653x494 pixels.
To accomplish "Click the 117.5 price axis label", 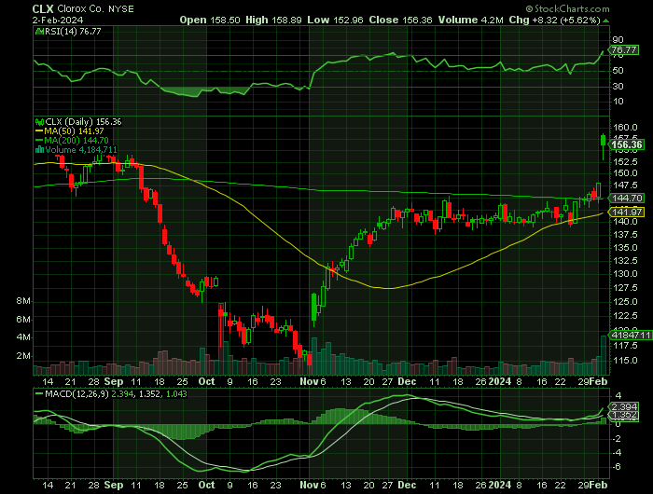I will [625, 346].
